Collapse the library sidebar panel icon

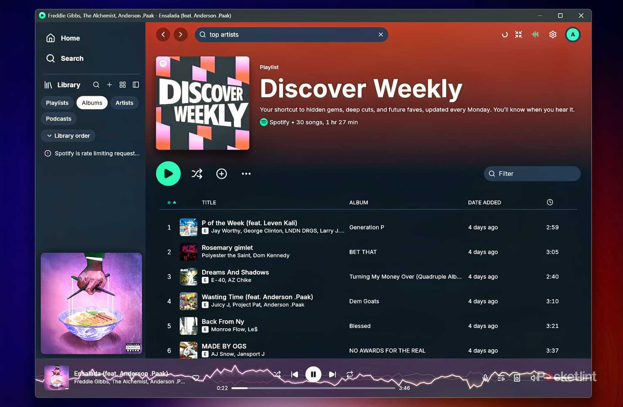click(136, 85)
